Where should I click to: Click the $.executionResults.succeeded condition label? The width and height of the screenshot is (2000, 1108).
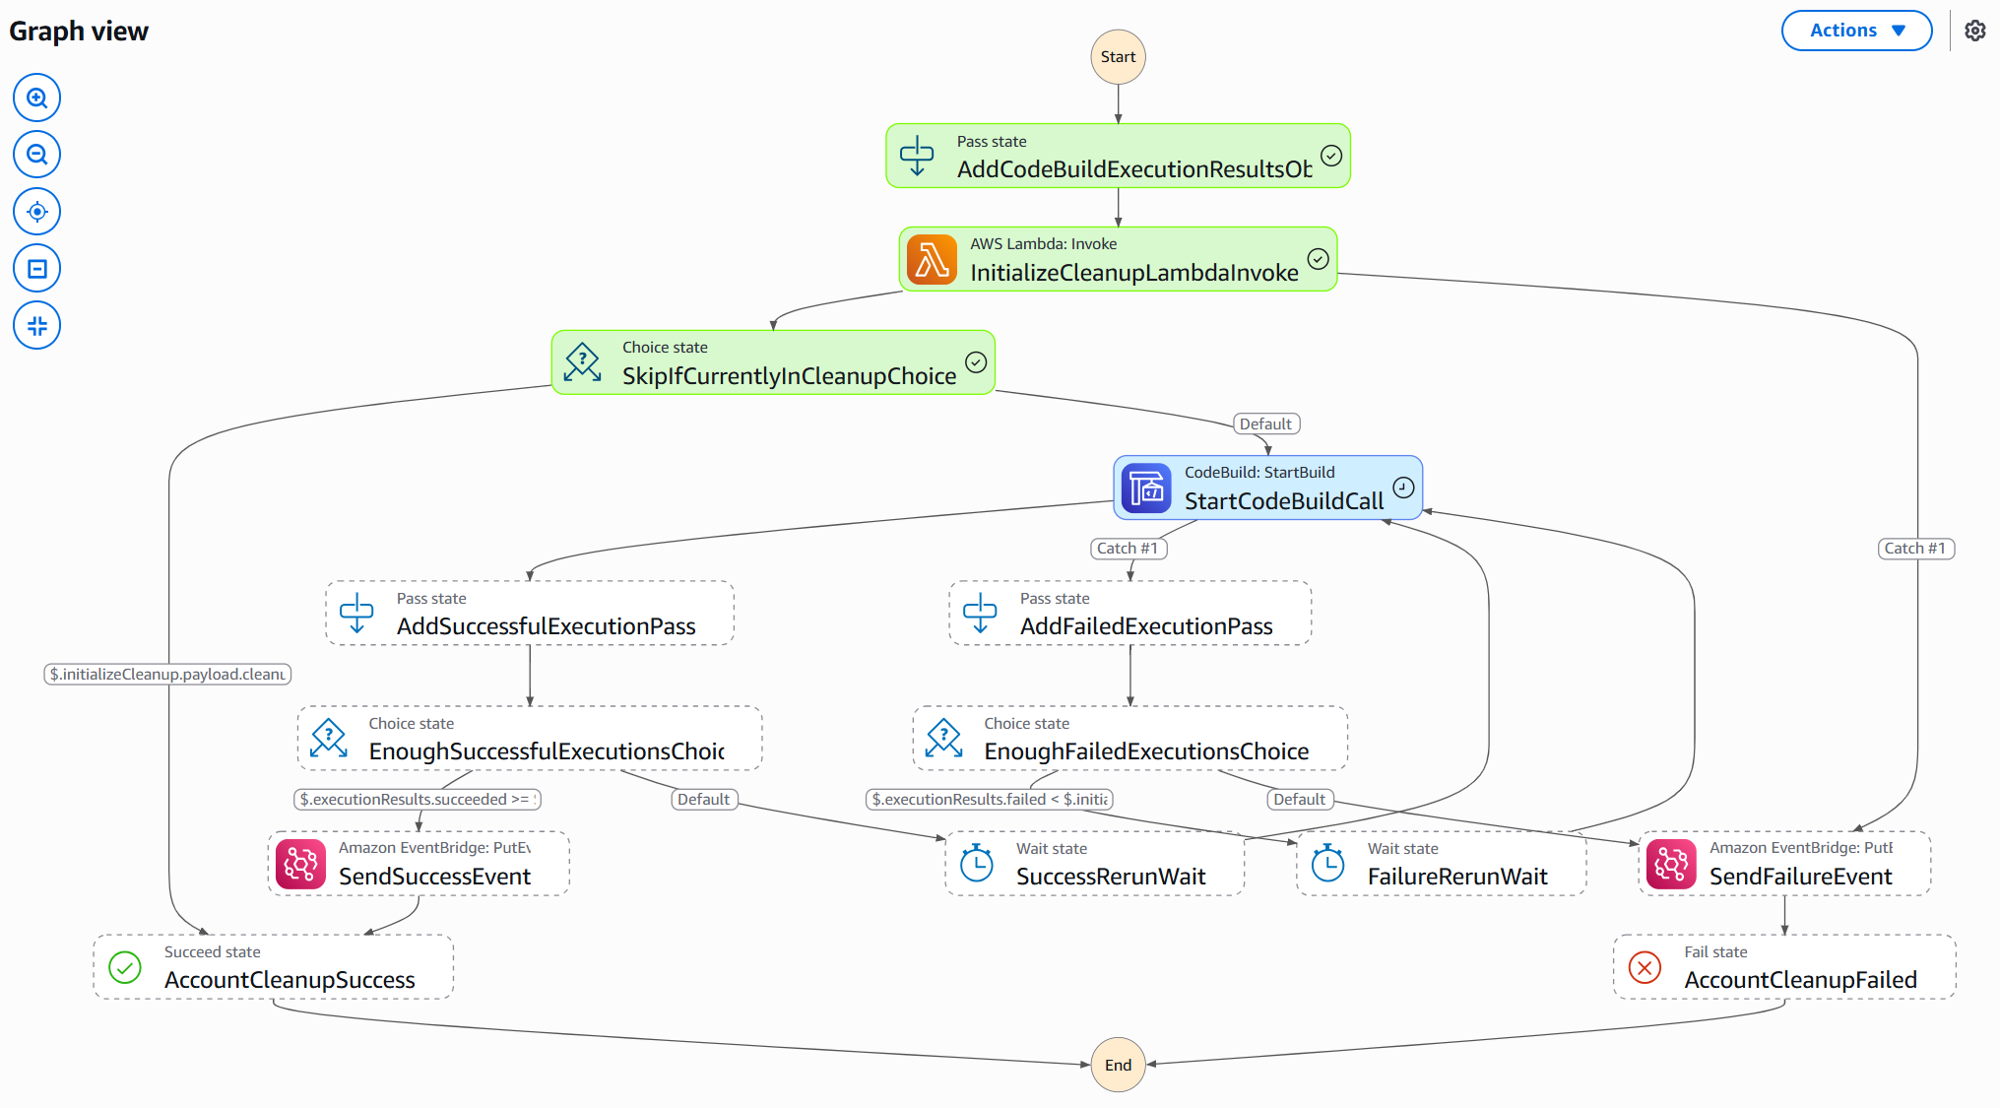(417, 800)
